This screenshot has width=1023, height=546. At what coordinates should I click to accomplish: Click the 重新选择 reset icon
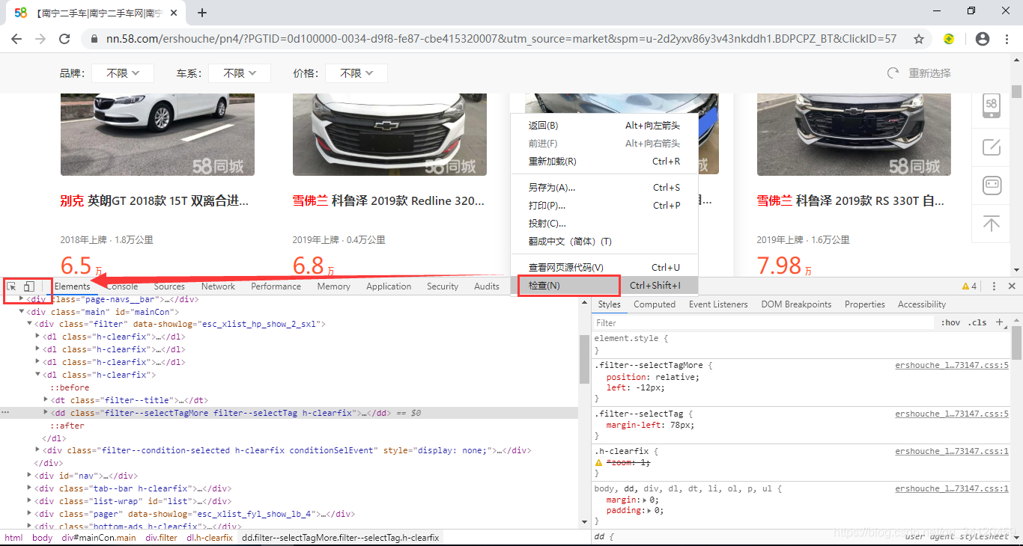pos(893,73)
